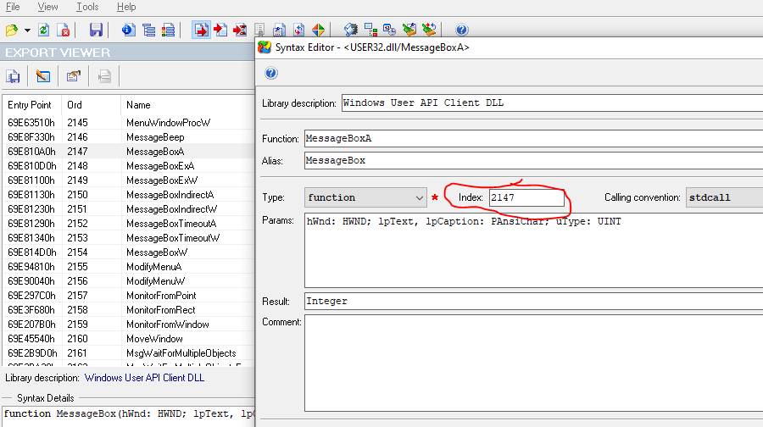Click the help icon in Syntax Editor

click(x=271, y=73)
